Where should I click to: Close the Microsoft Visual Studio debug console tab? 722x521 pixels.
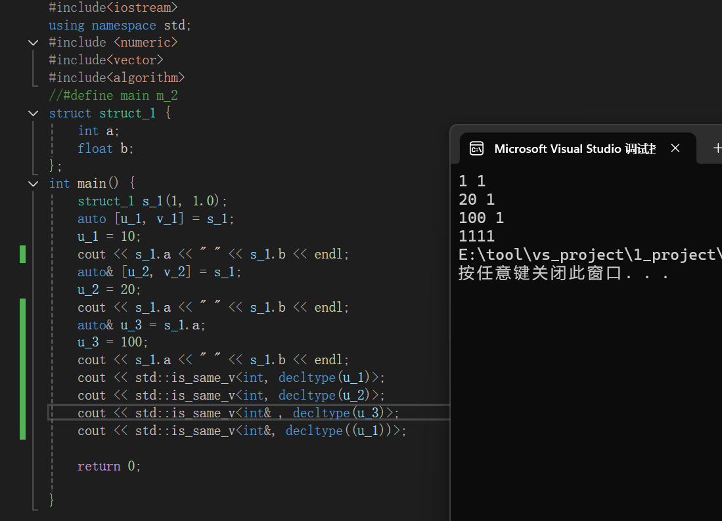[675, 149]
